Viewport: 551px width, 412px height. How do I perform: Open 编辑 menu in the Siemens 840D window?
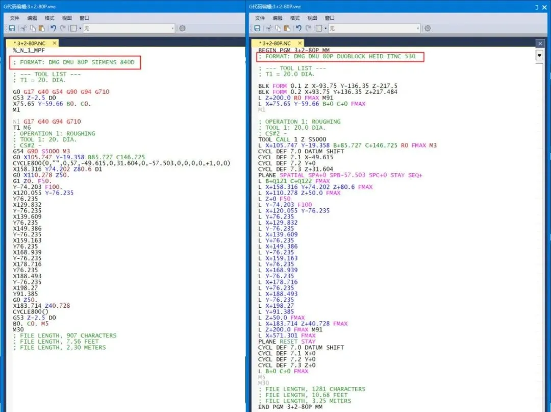32,18
